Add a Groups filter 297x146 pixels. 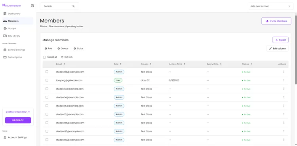63,49
